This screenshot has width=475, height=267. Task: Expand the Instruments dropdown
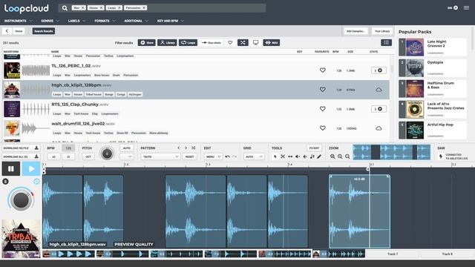[x=18, y=21]
